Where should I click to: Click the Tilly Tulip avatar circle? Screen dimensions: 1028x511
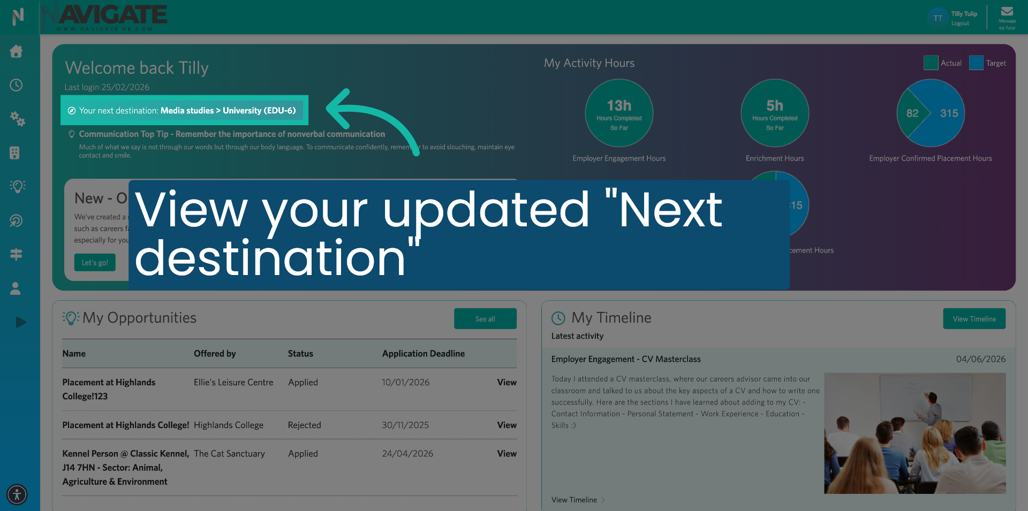click(938, 17)
